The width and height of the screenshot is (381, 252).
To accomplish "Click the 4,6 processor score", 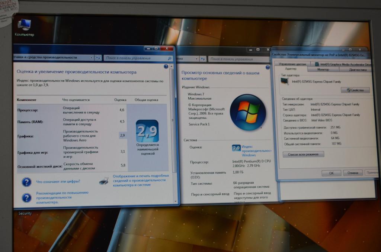I will 122,110.
